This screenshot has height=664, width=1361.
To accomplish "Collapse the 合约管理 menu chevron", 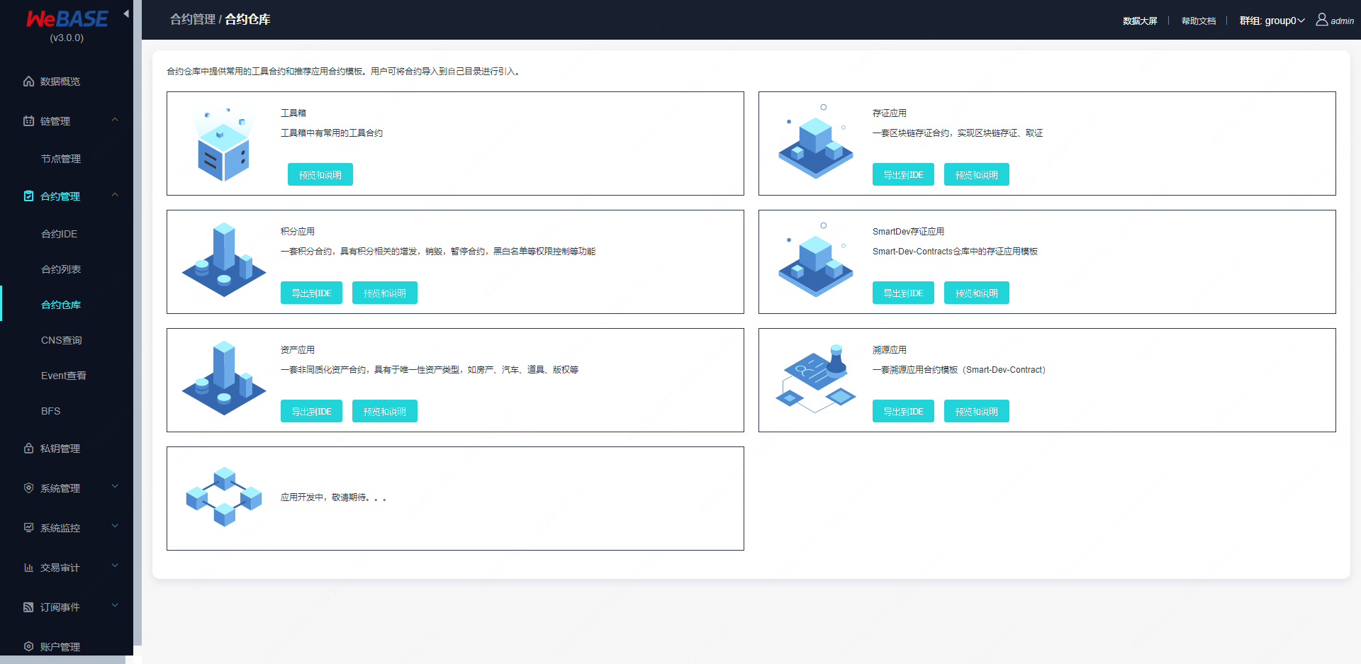I will click(x=115, y=195).
